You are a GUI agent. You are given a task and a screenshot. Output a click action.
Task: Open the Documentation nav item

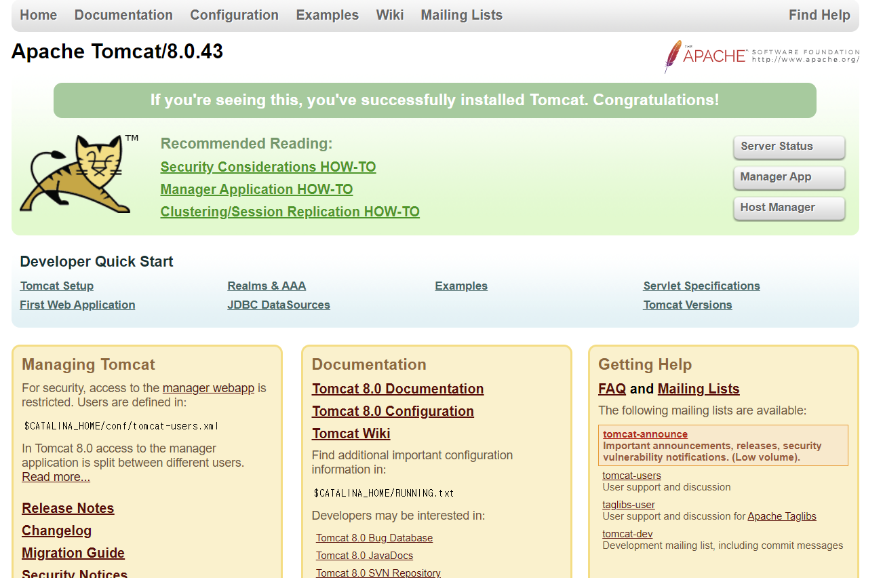[123, 15]
